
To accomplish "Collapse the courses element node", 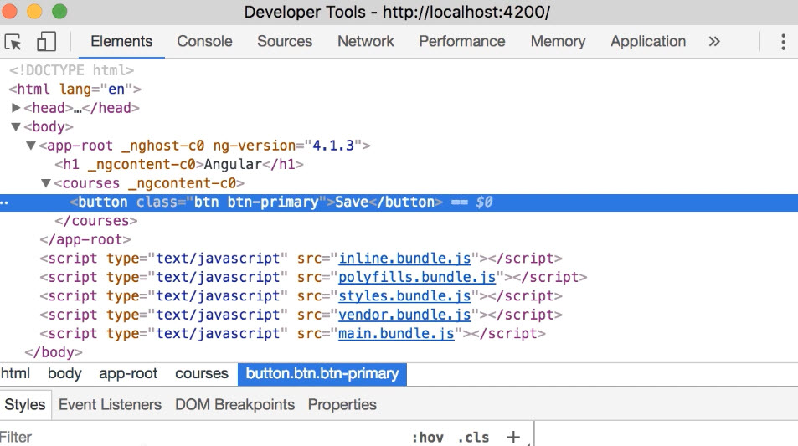I will (46, 183).
